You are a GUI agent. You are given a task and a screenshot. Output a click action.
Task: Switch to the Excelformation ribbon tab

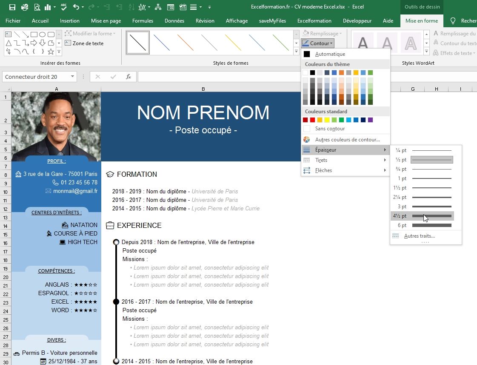point(314,20)
